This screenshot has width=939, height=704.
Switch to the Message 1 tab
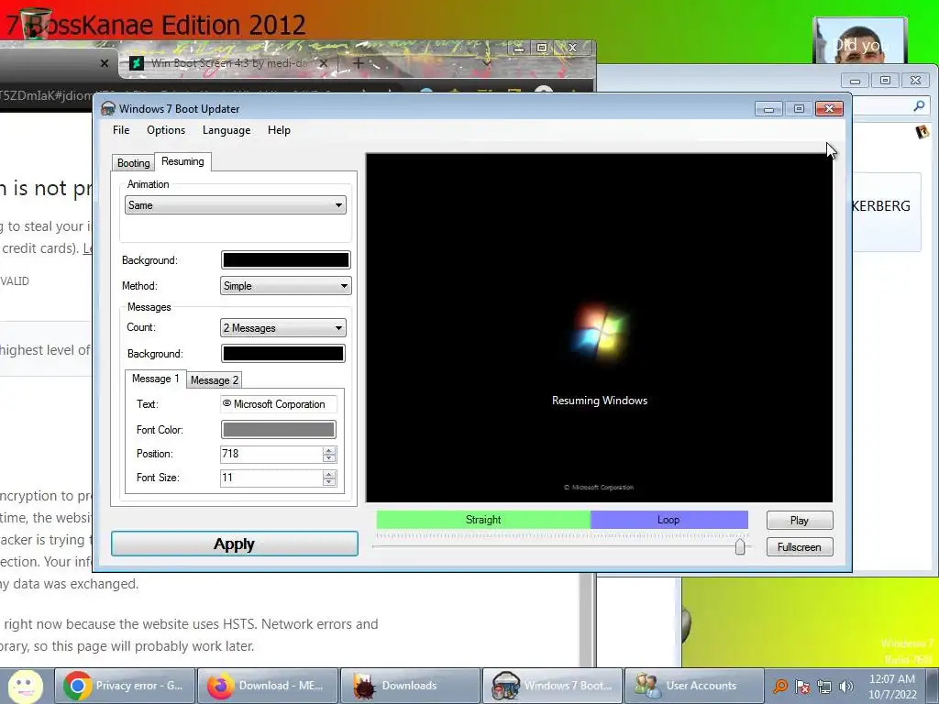[155, 379]
